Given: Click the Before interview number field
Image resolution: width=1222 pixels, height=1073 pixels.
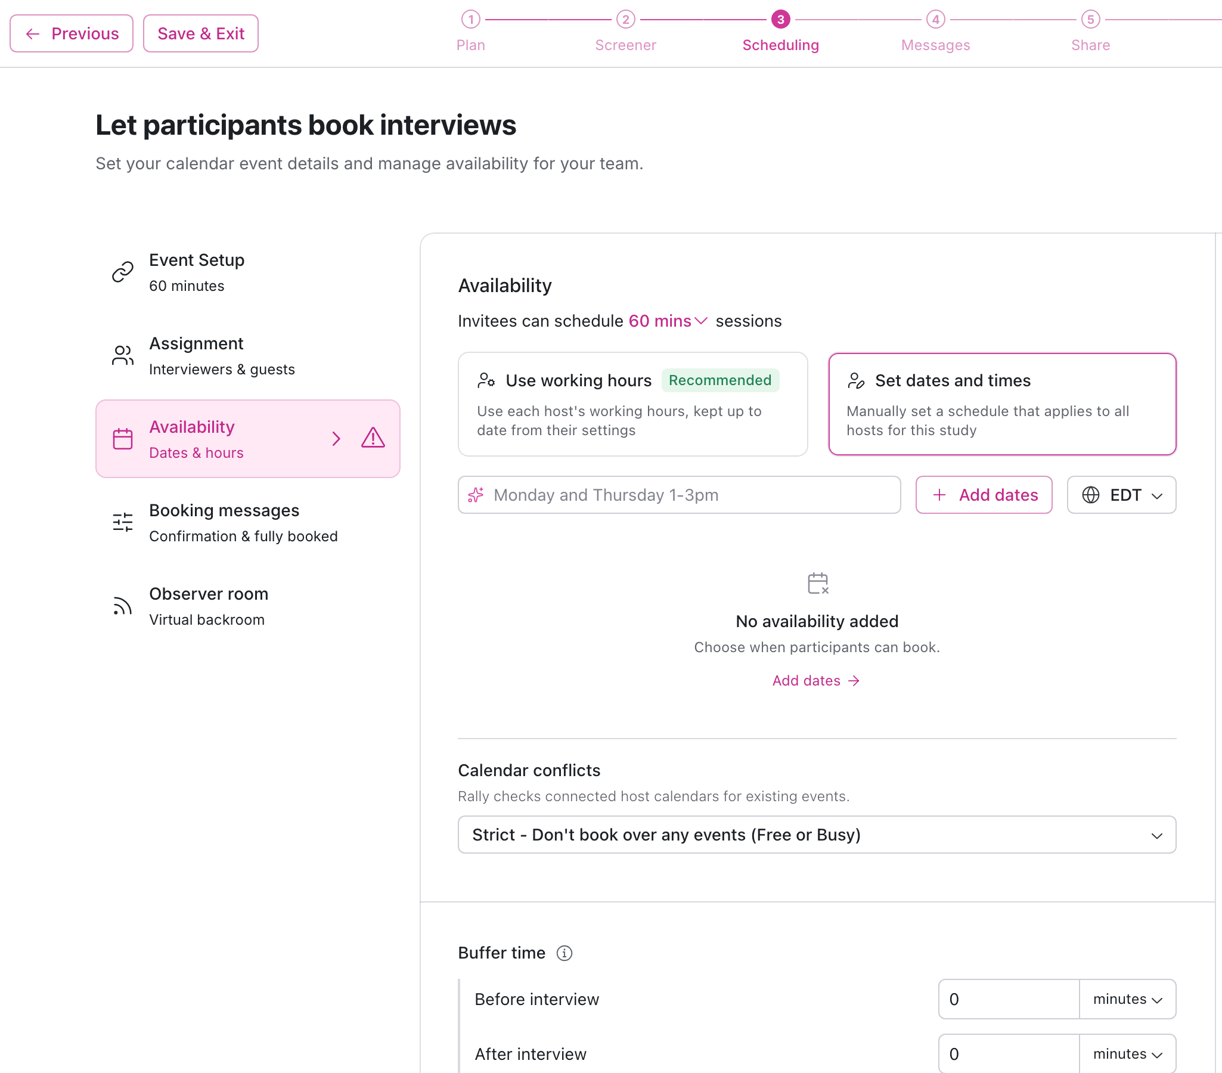Looking at the screenshot, I should pyautogui.click(x=1009, y=999).
